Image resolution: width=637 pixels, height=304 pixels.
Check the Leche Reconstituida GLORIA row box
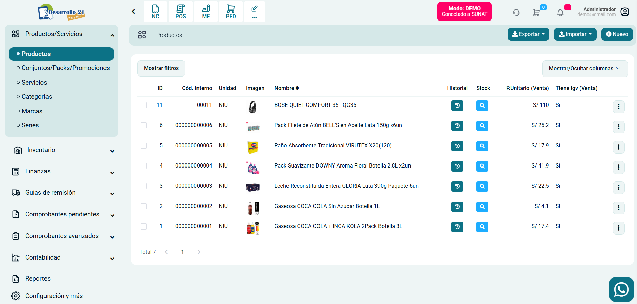[x=144, y=186]
